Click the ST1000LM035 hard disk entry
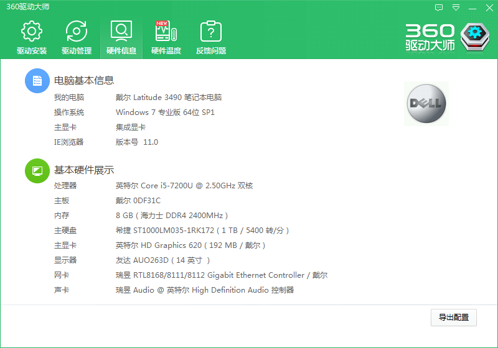 click(202, 231)
